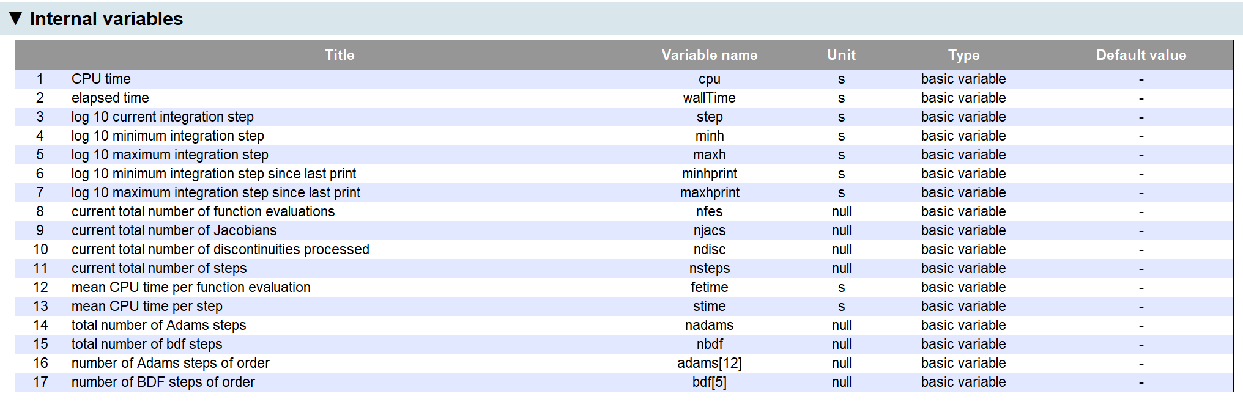The width and height of the screenshot is (1243, 402).
Task: Select the variable name 'step'
Action: (x=710, y=117)
